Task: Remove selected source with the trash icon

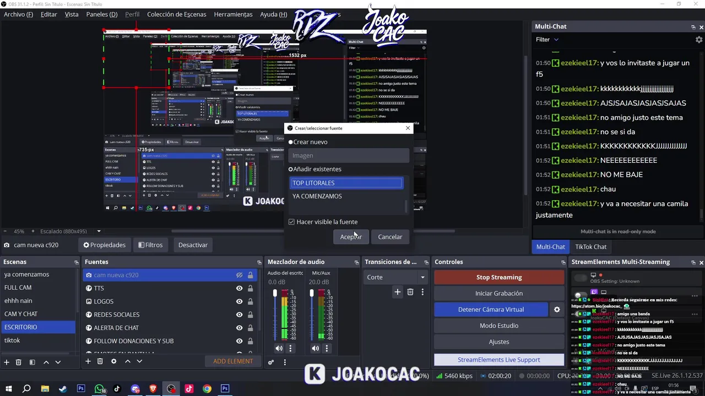Action: coord(100,361)
